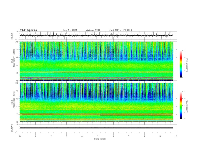Click the time axis tick label '7'

[129, 136]
